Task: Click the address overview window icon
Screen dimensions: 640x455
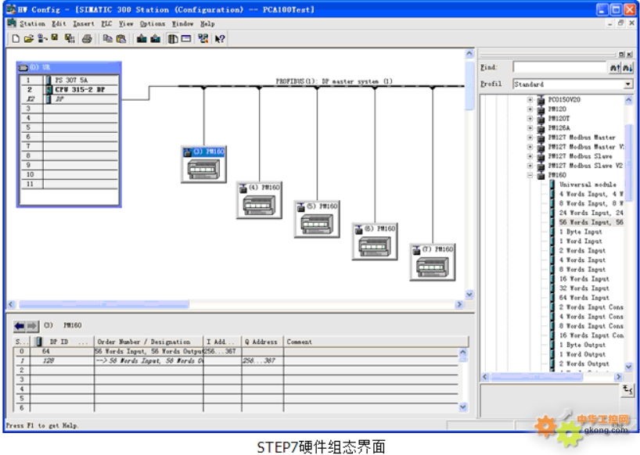Action: [x=186, y=39]
